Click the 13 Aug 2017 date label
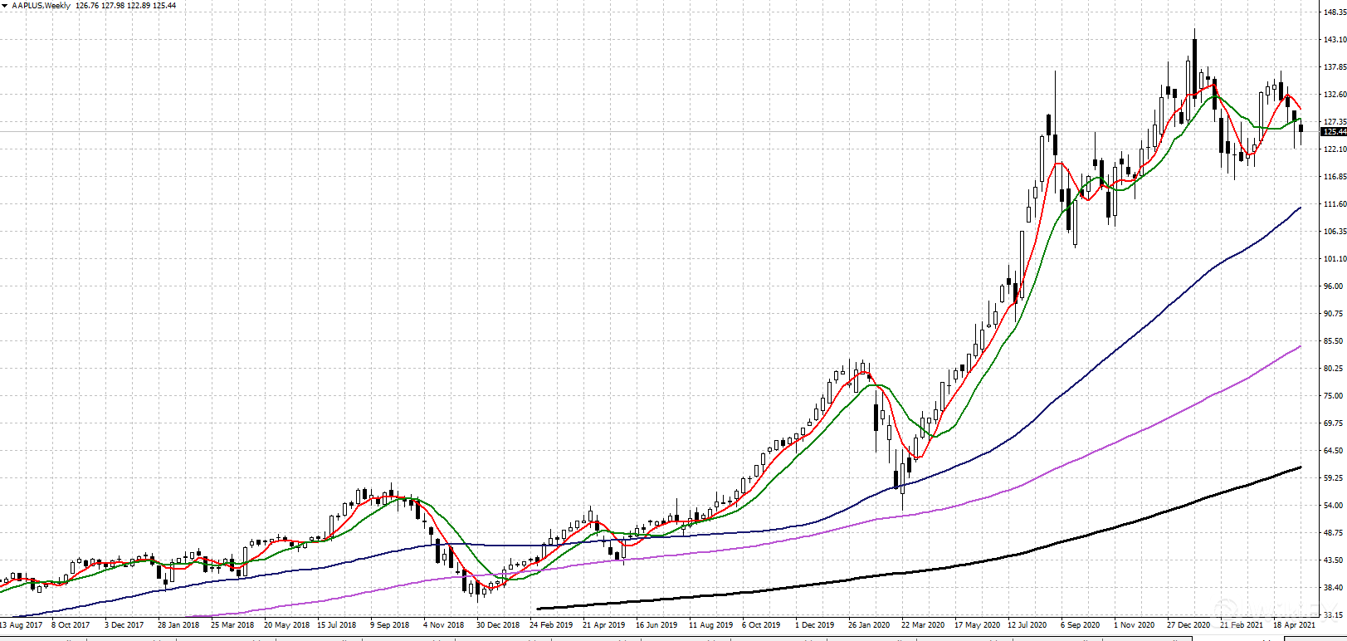The height and width of the screenshot is (641, 1347). 22,624
